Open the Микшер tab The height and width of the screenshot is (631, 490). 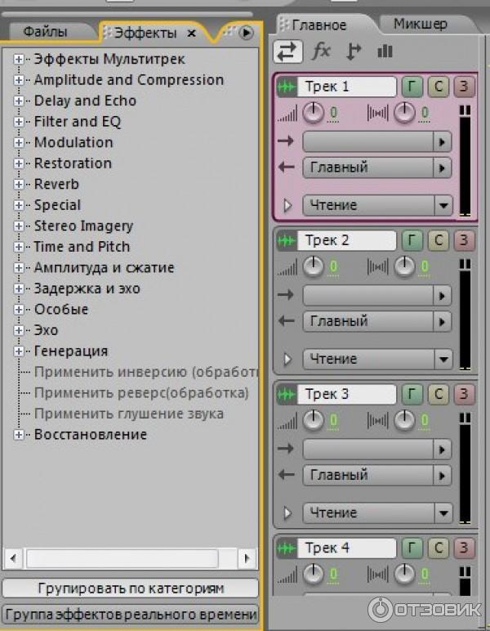[420, 24]
